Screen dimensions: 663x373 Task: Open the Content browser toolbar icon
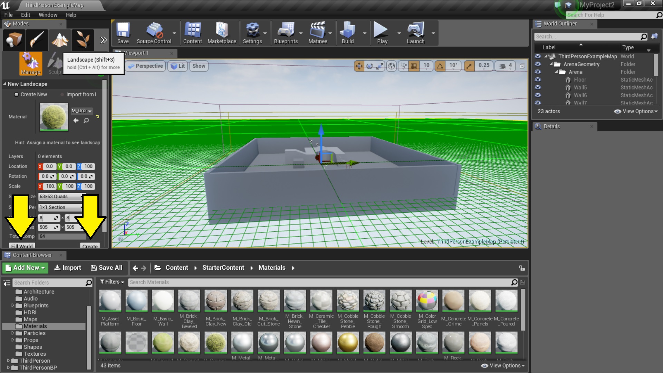tap(193, 33)
